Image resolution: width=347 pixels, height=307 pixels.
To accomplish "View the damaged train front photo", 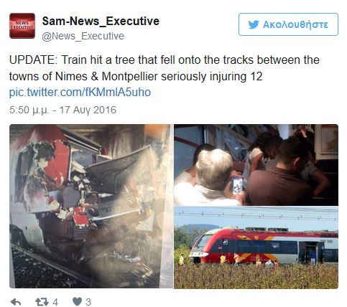I will (91, 206).
